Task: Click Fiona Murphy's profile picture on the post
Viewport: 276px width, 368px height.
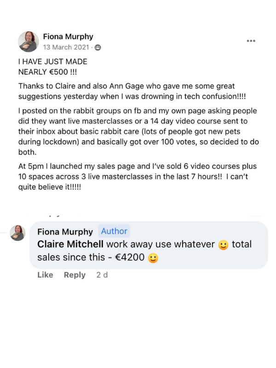Action: pos(28,41)
